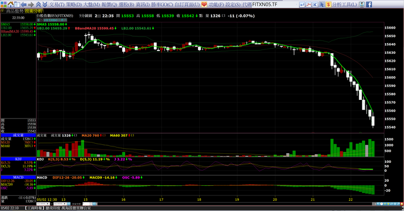Jump to next symbol with double-down chevrons

coord(44,4)
